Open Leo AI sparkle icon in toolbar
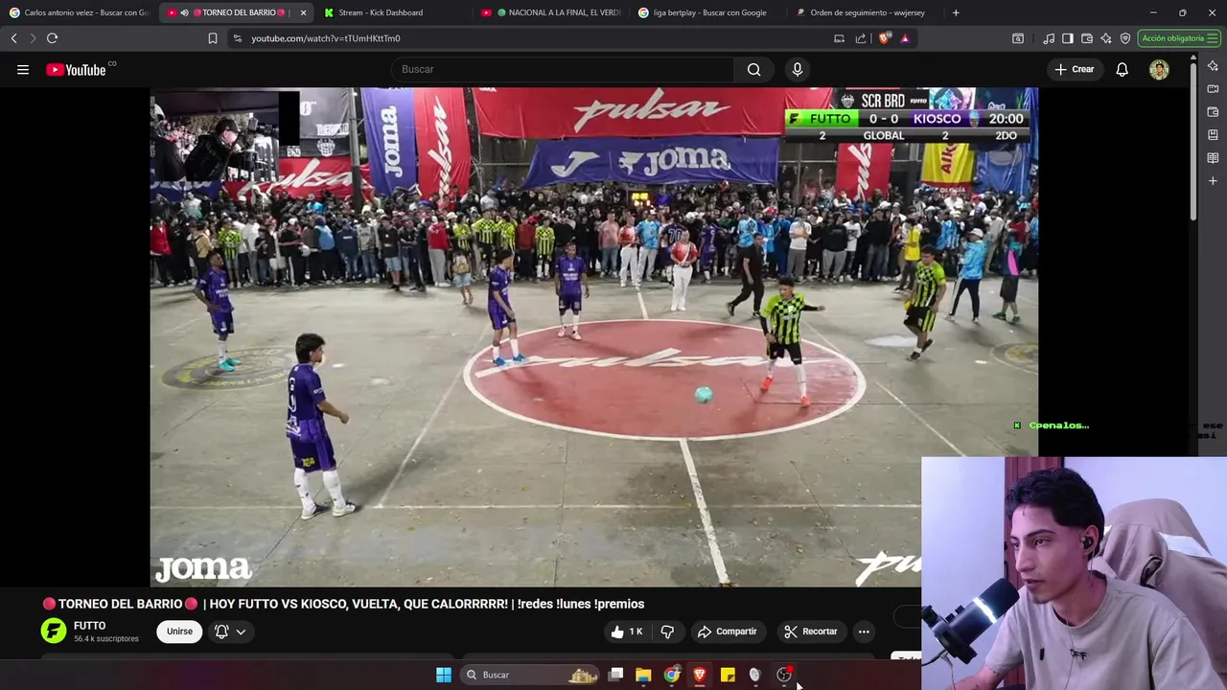 pos(1105,38)
